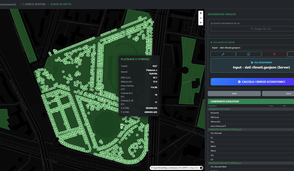Click the CO₂ Stoccata Med. row
The width and height of the screenshot is (294, 171).
click(251, 167)
